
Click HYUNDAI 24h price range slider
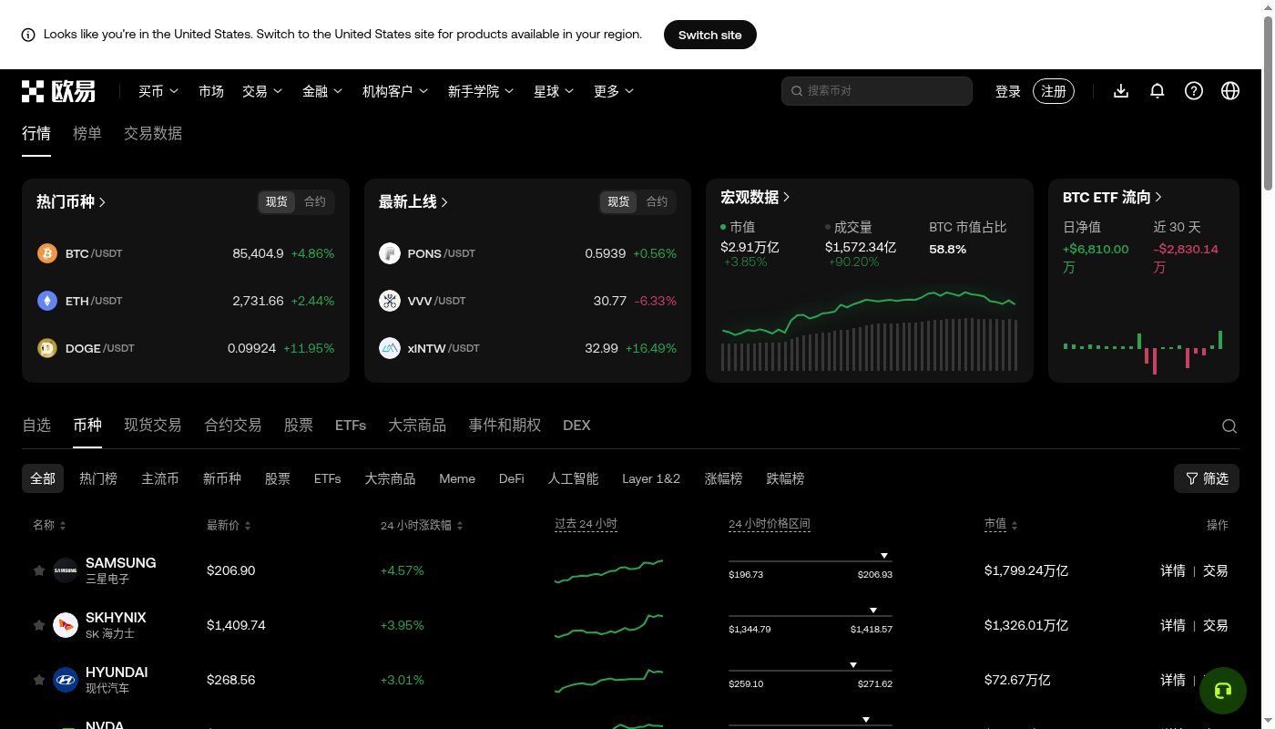pos(811,670)
